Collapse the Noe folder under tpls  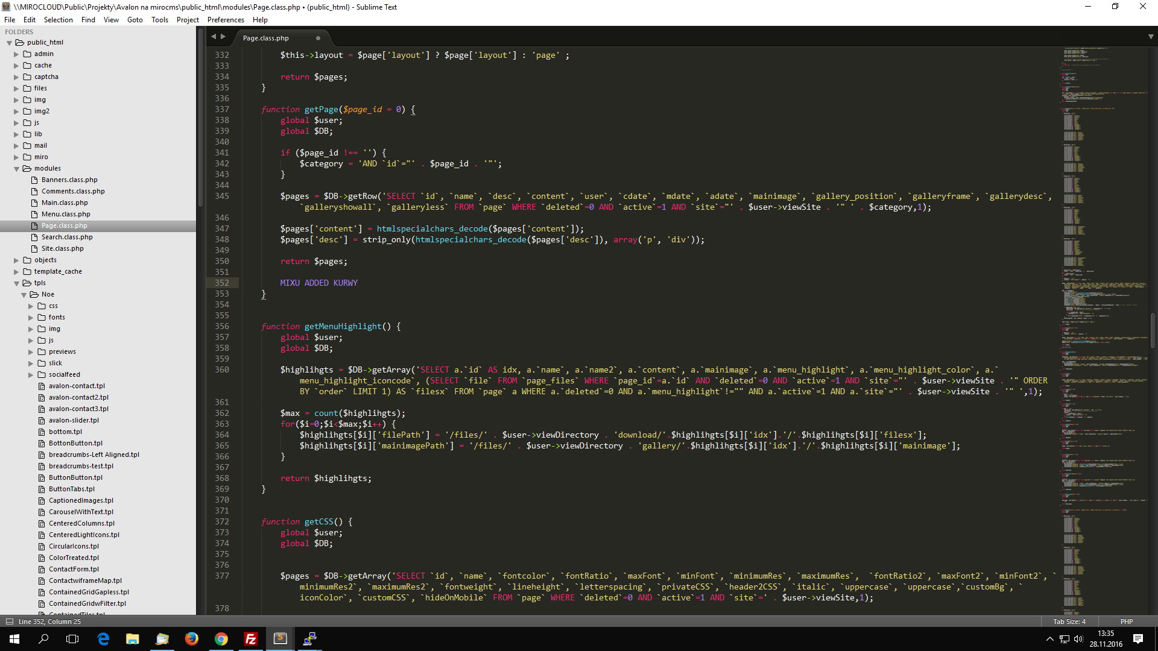click(24, 295)
